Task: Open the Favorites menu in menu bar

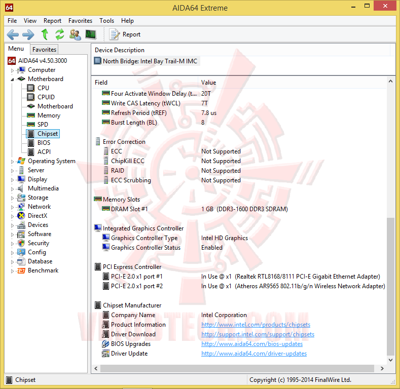Action: coord(81,21)
